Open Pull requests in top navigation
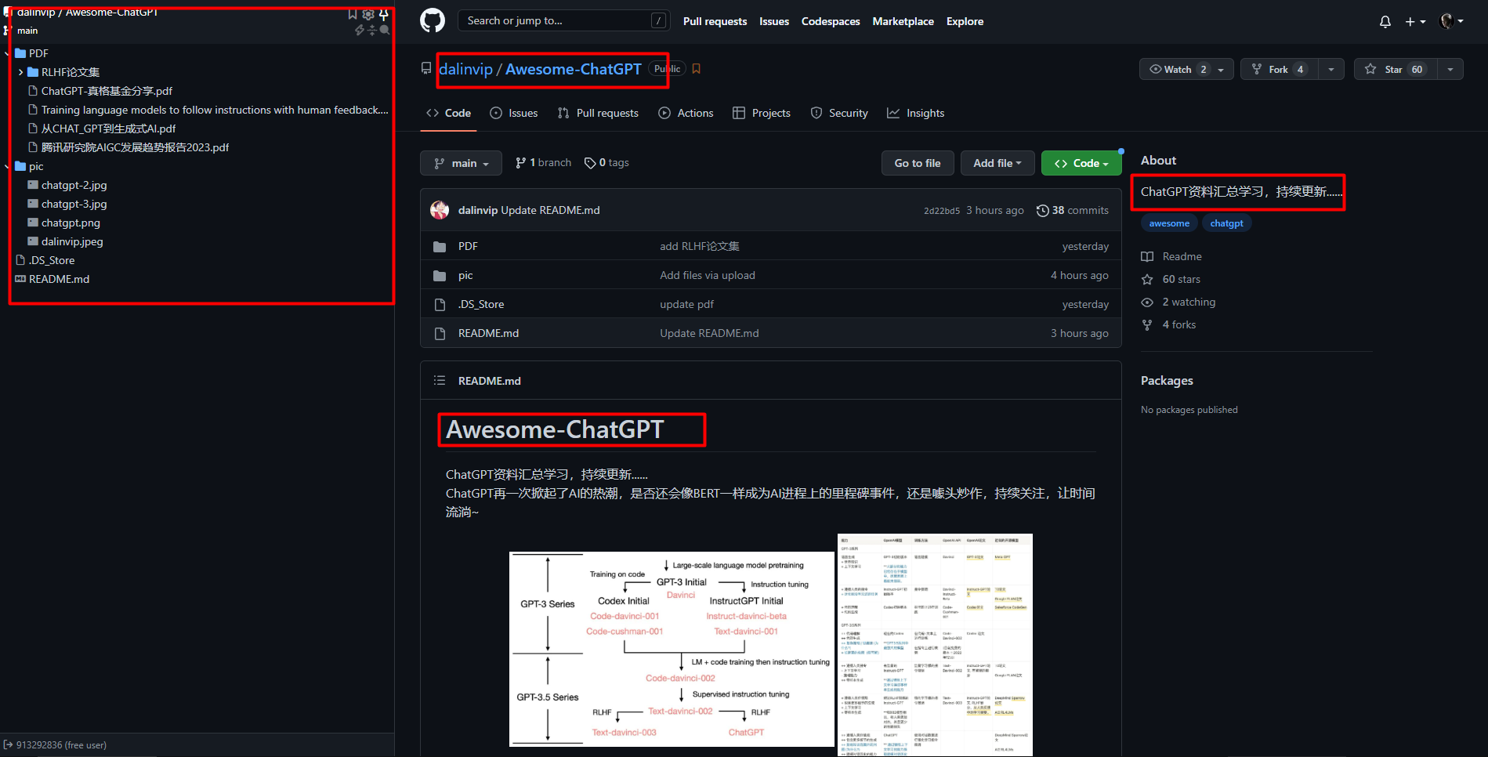 (x=715, y=21)
